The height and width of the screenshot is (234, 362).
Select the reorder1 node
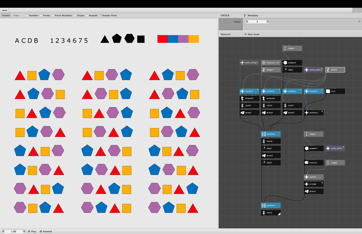pyautogui.click(x=249, y=91)
